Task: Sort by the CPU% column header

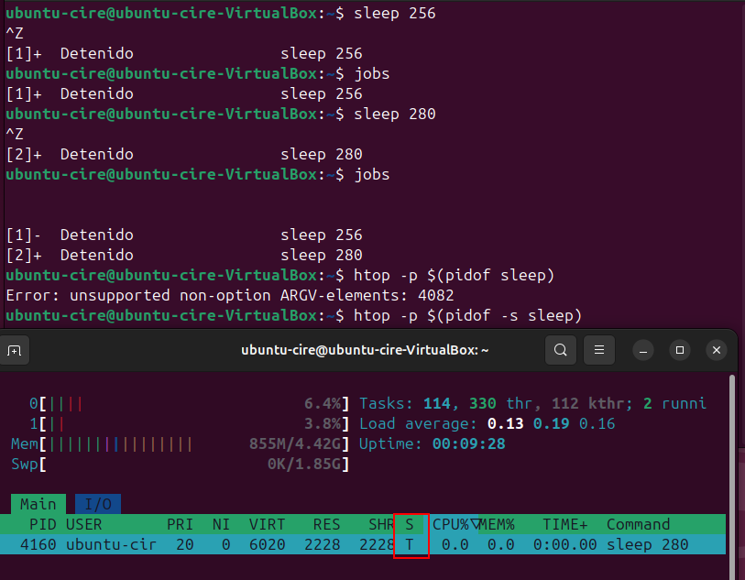Action: [x=451, y=524]
